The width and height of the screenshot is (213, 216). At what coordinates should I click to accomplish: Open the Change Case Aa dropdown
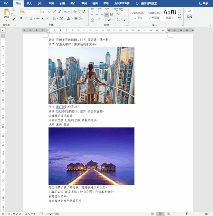pos(67,12)
